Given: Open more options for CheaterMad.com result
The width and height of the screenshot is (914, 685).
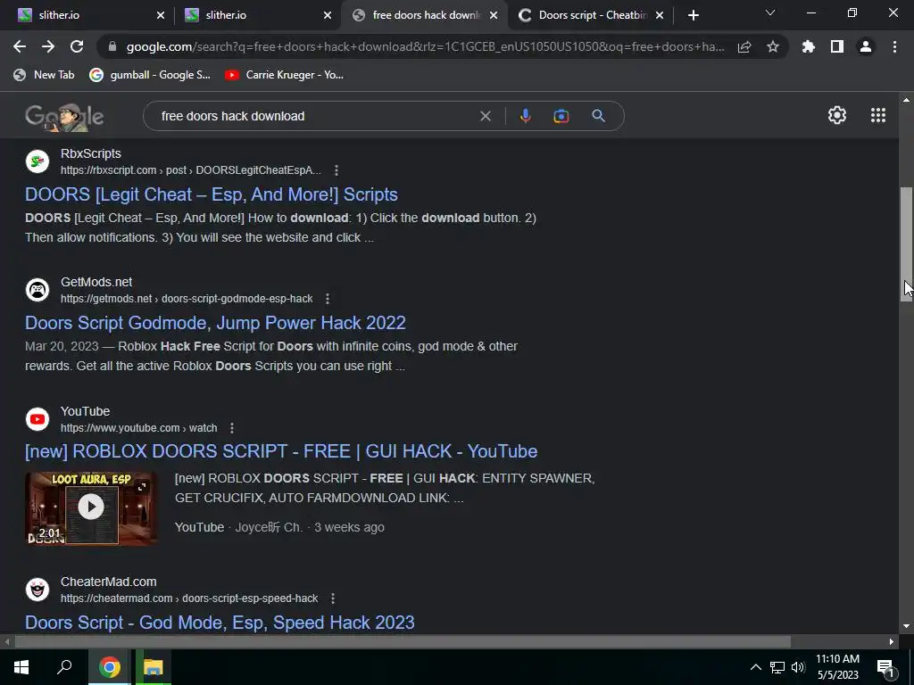Looking at the screenshot, I should tap(333, 598).
